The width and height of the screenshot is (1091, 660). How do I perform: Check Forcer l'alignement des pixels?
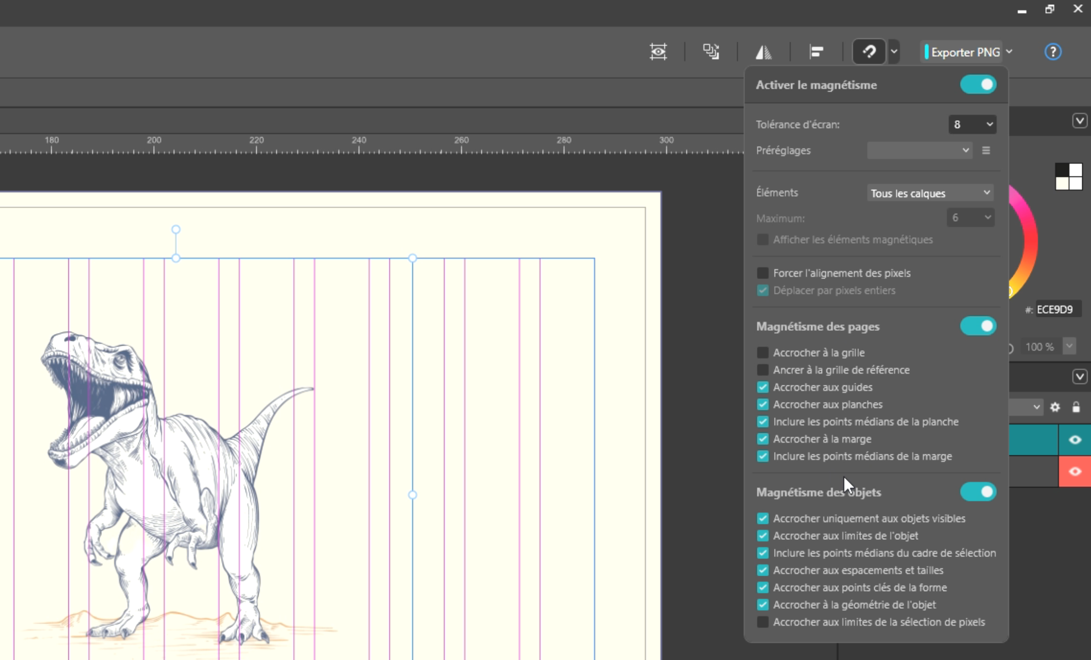click(x=763, y=273)
